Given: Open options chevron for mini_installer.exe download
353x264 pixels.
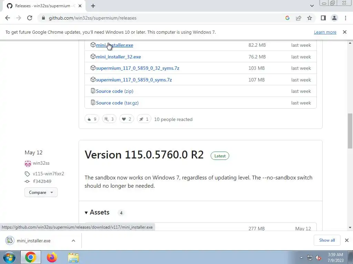Looking at the screenshot, I should pos(73,241).
